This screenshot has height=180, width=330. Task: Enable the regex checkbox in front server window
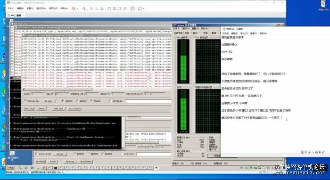[110, 101]
